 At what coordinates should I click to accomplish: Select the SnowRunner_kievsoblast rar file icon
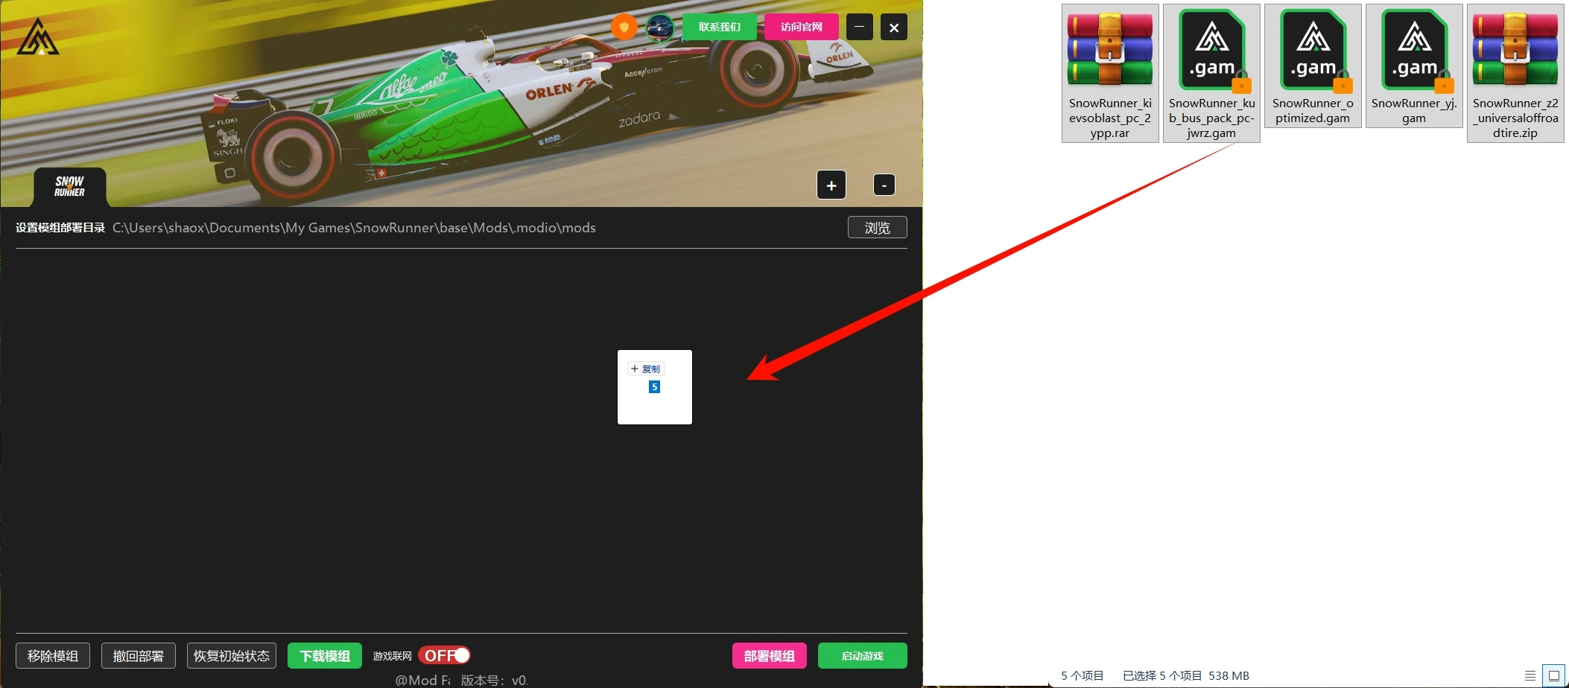click(1109, 49)
